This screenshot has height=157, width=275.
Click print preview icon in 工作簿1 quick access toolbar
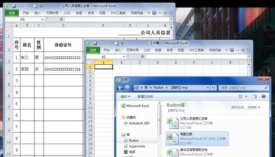point(117,43)
